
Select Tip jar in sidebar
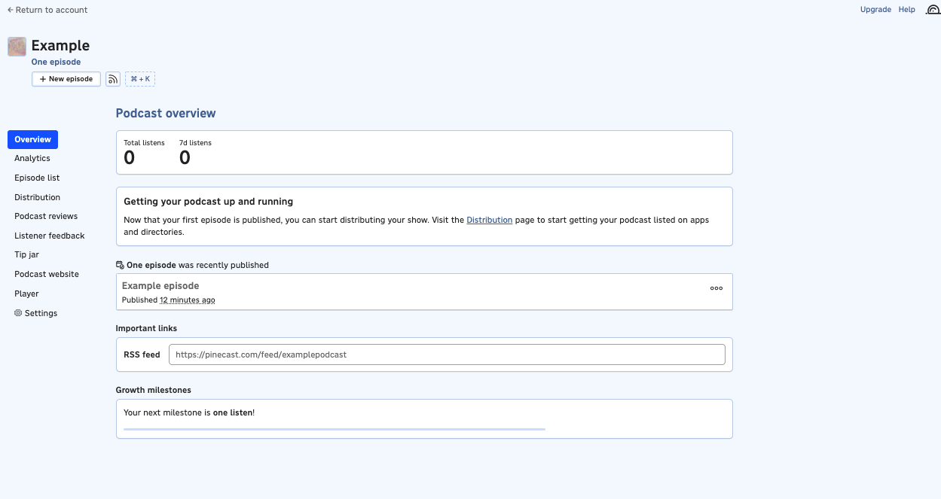pos(26,254)
